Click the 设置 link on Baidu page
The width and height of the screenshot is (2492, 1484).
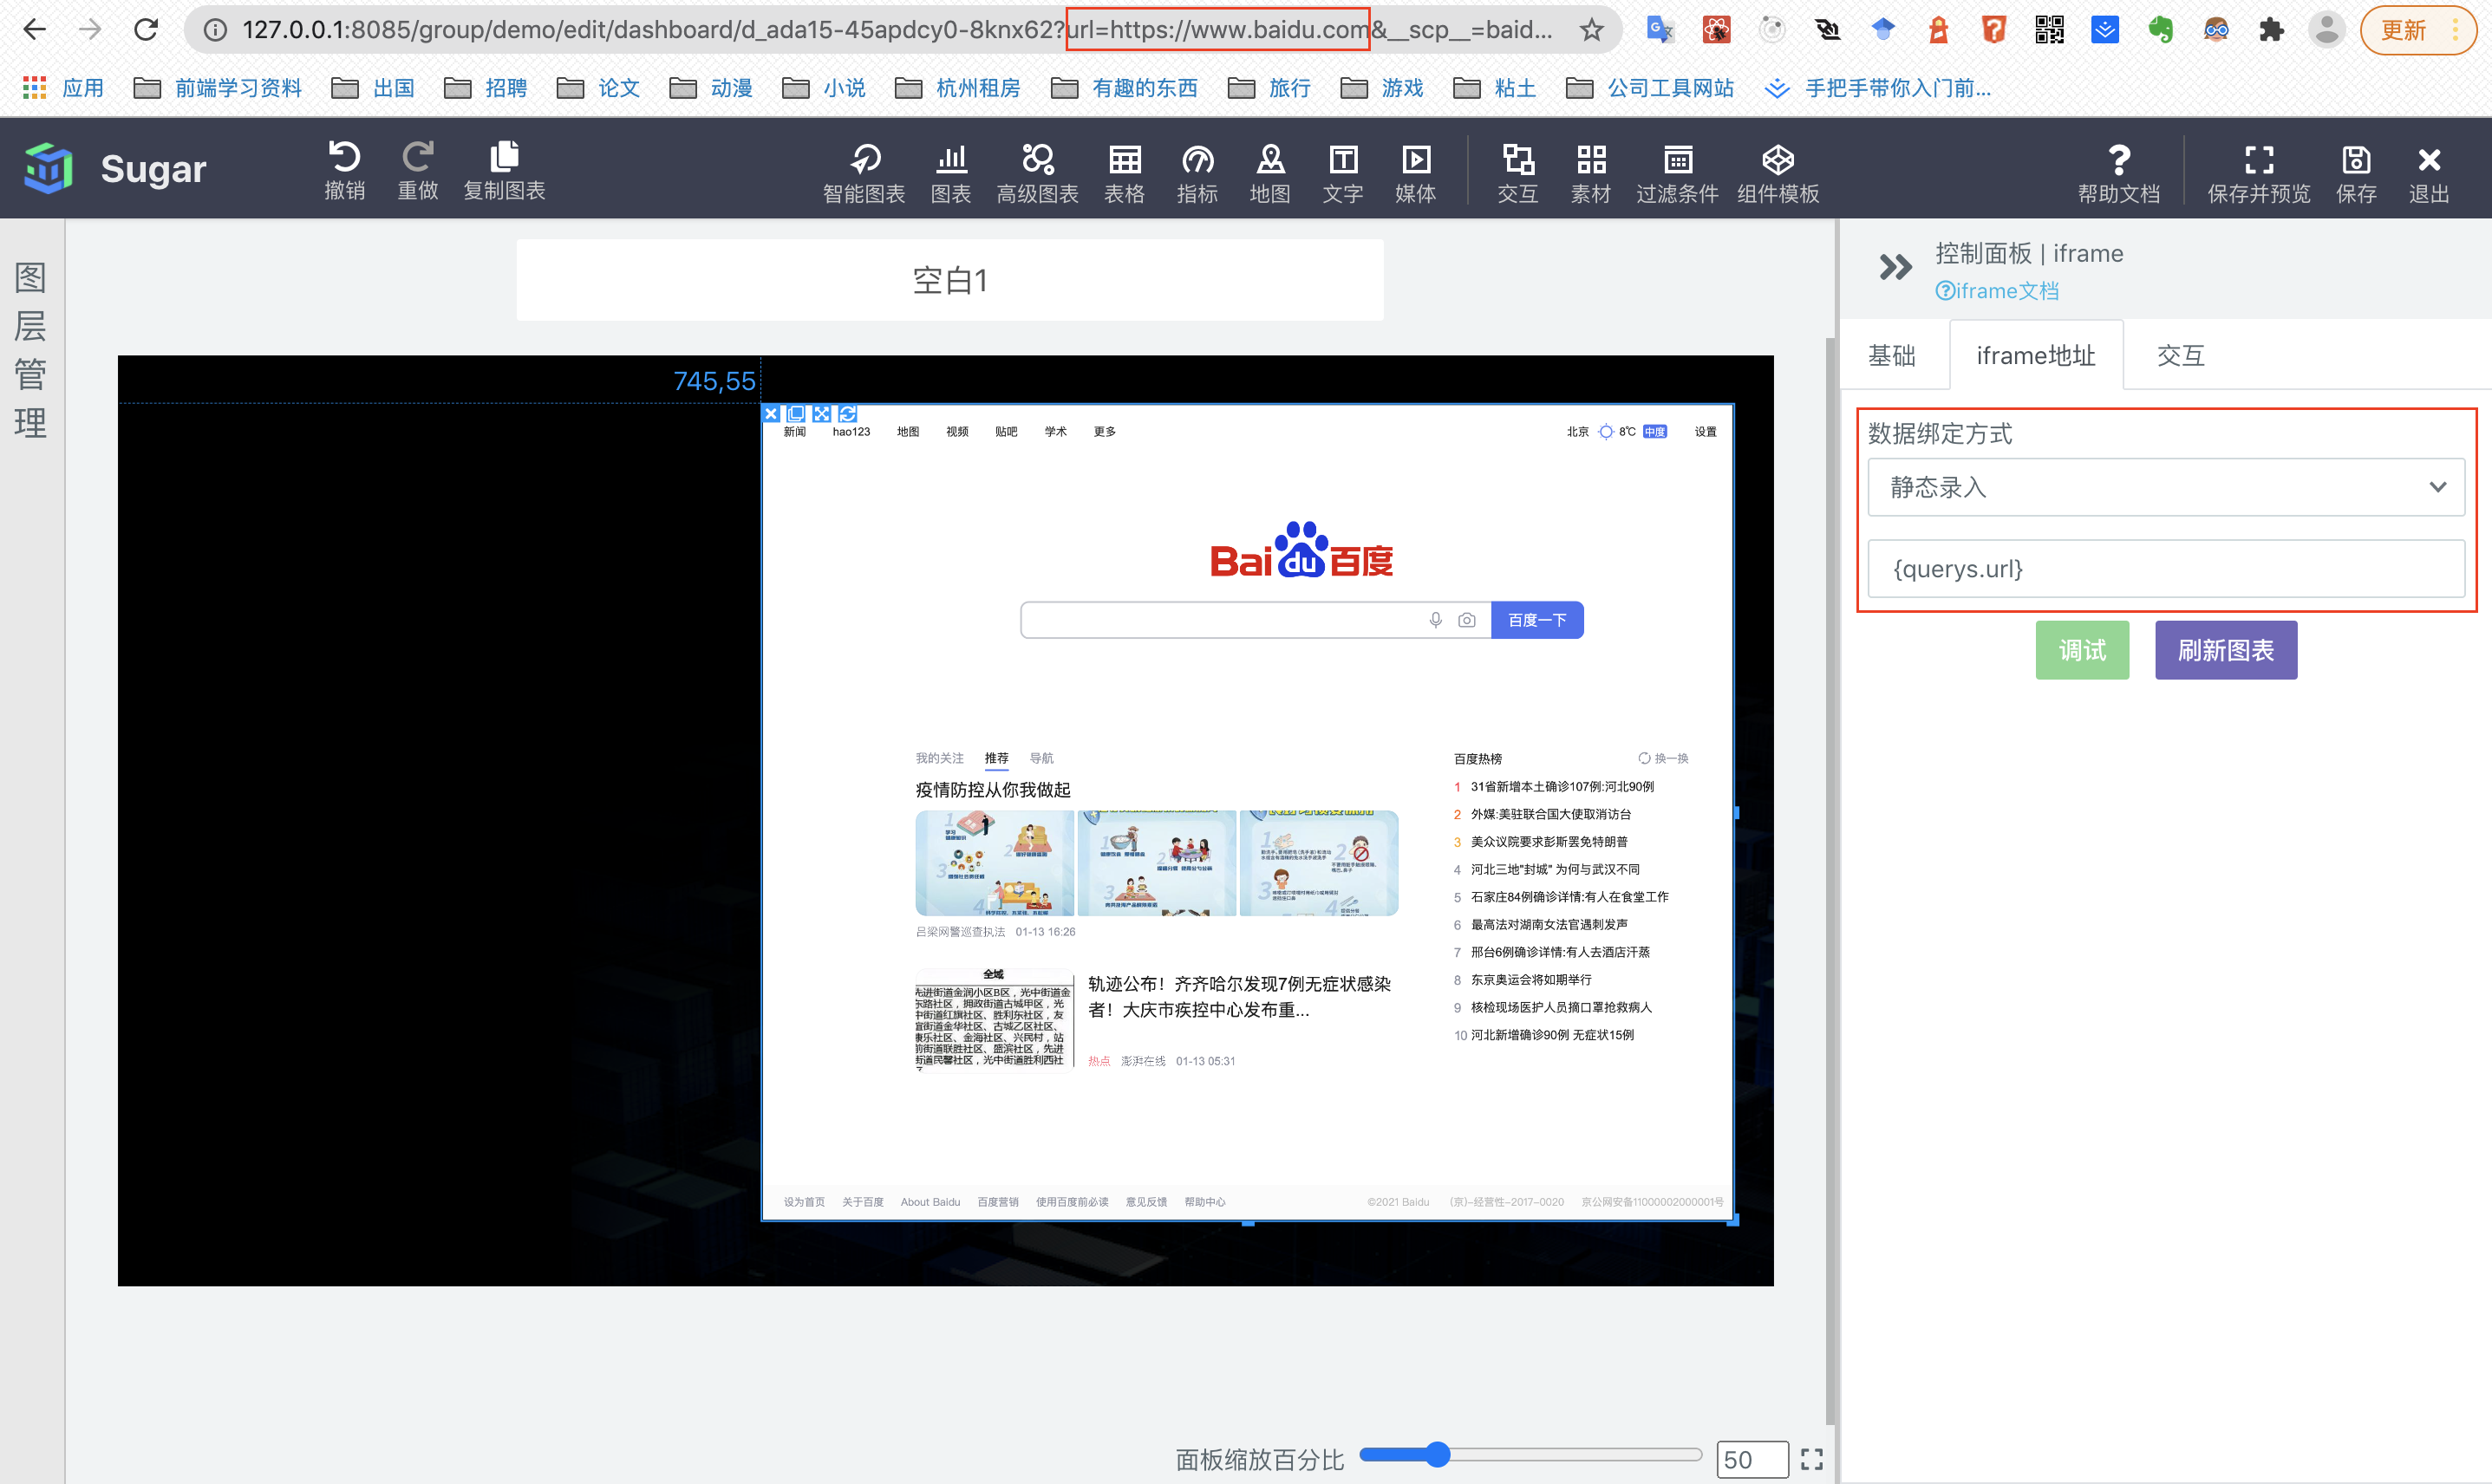point(1705,432)
